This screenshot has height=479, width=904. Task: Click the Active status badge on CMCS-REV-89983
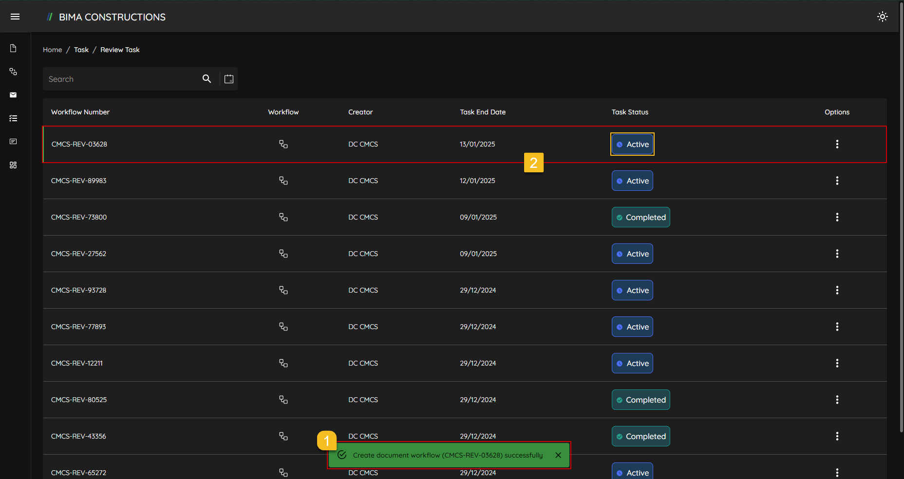tap(632, 181)
